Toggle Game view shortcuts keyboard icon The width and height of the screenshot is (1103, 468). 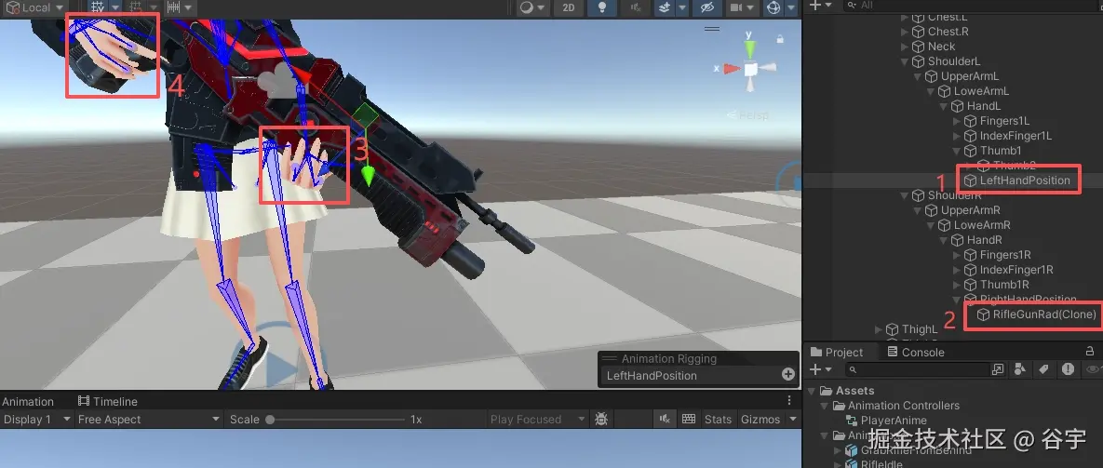point(689,419)
